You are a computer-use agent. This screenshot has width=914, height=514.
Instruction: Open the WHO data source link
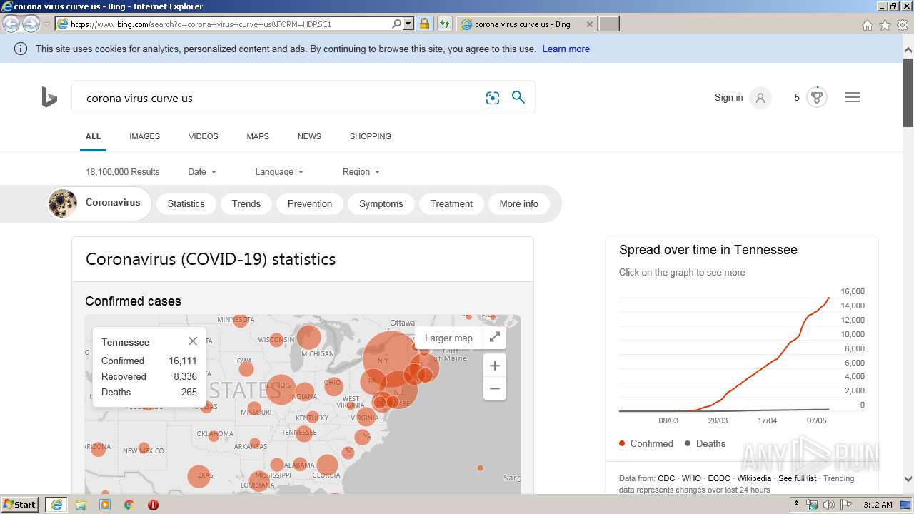pos(691,478)
